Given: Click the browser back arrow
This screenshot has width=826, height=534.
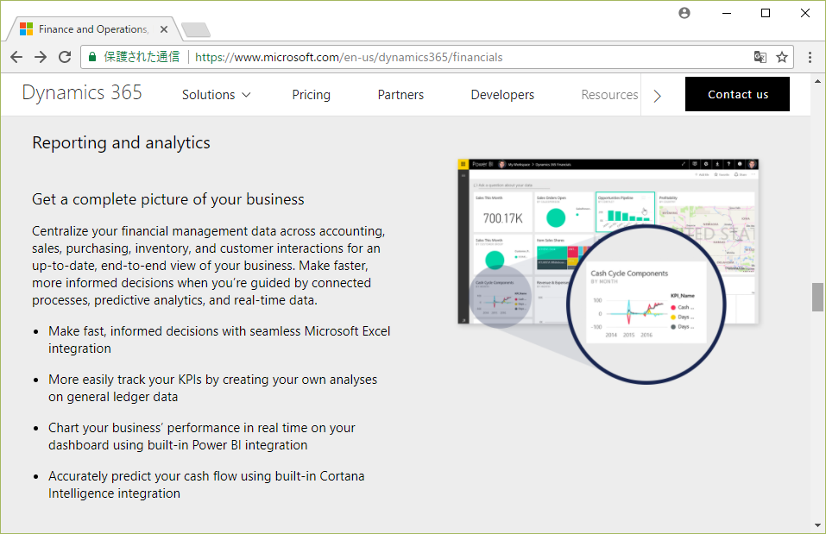Looking at the screenshot, I should pyautogui.click(x=16, y=57).
